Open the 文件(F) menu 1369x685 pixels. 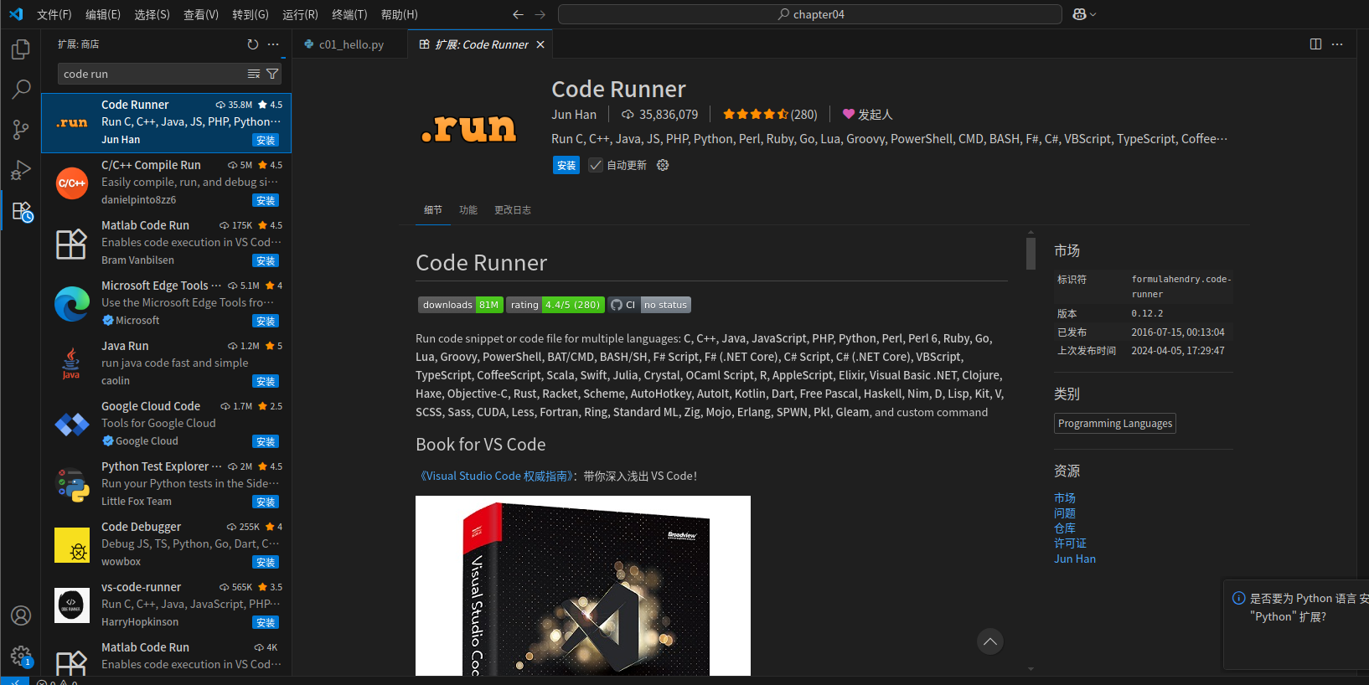coord(54,14)
